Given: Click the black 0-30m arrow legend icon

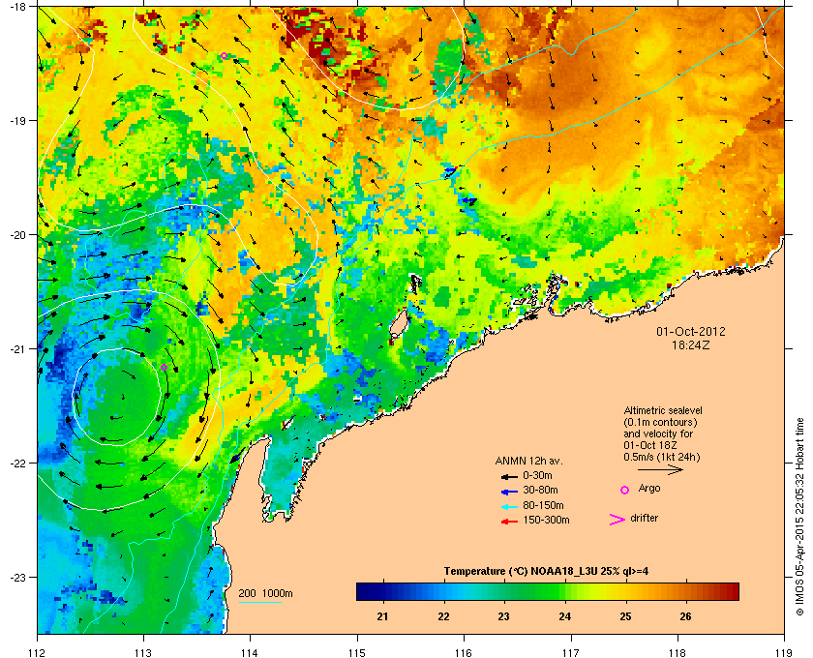Looking at the screenshot, I should (509, 476).
